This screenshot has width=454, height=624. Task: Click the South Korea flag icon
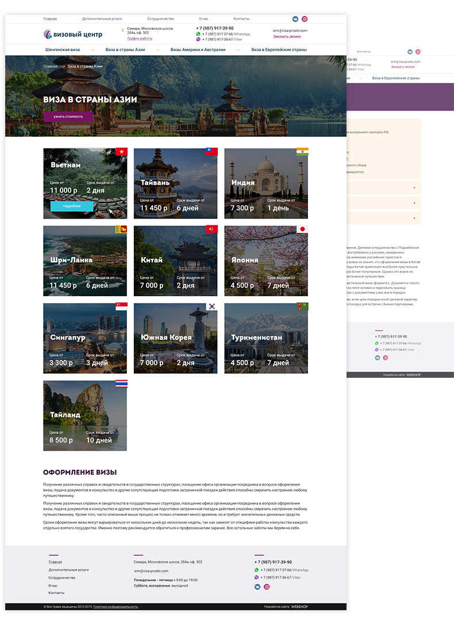(x=212, y=307)
